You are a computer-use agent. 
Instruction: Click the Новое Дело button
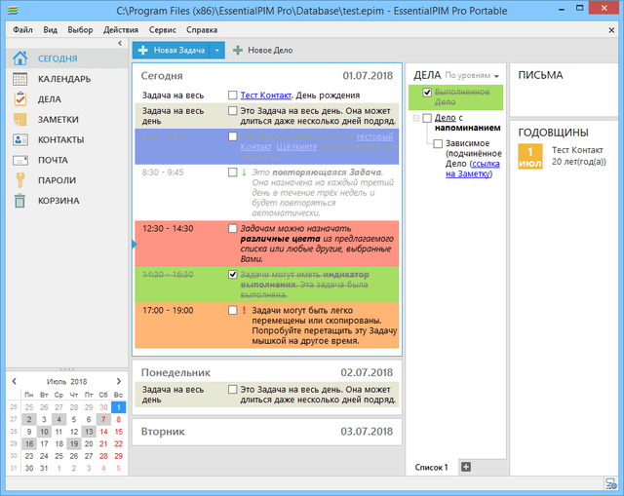[x=262, y=50]
